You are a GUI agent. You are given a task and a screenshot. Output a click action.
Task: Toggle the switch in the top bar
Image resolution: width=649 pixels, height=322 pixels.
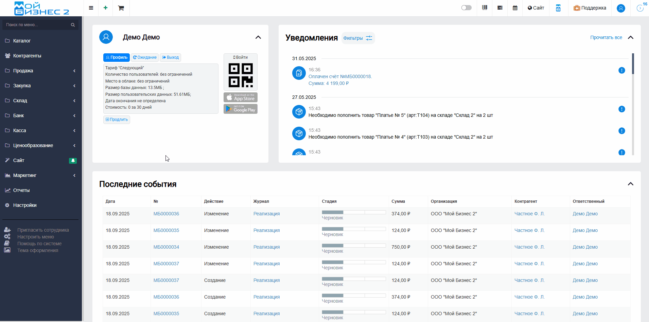pyautogui.click(x=466, y=8)
